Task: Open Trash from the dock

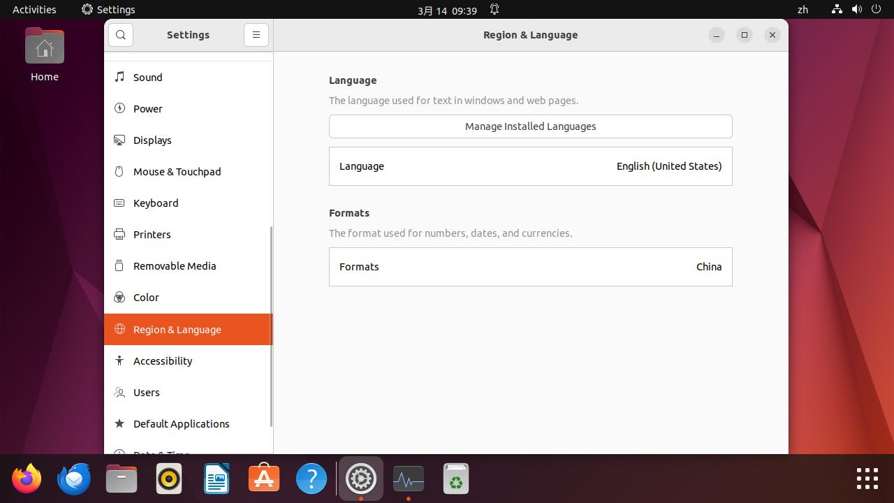Action: tap(456, 479)
